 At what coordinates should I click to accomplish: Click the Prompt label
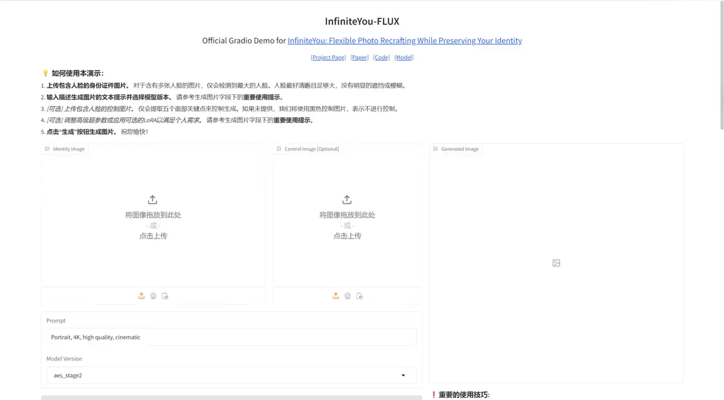[x=56, y=321]
